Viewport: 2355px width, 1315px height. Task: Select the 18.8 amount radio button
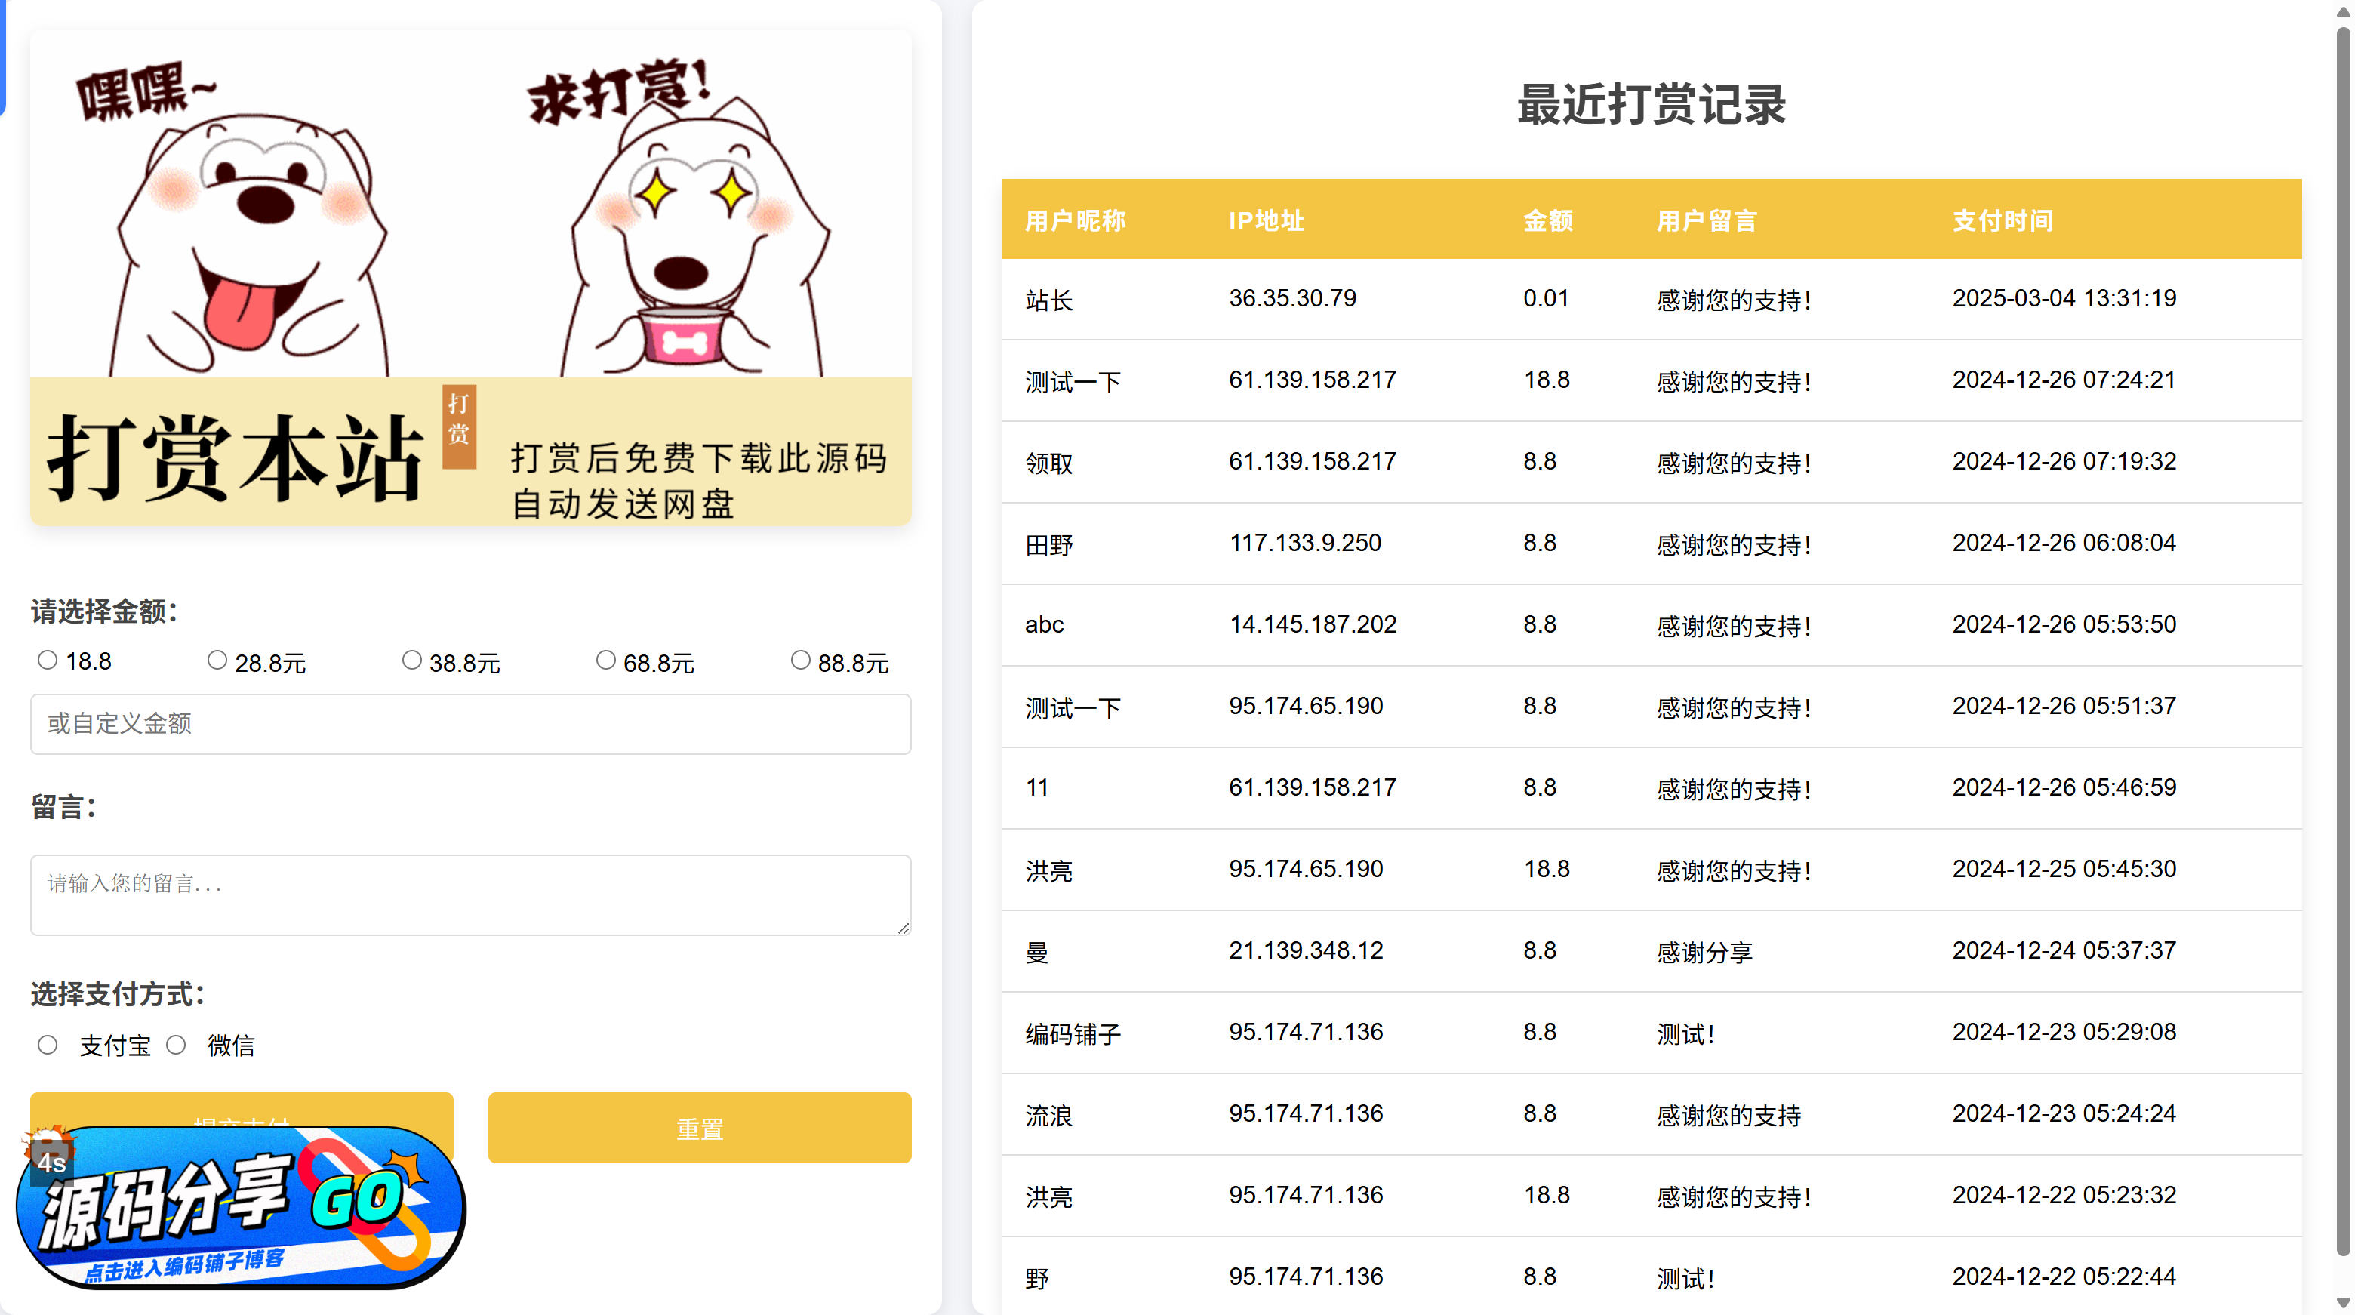[48, 661]
